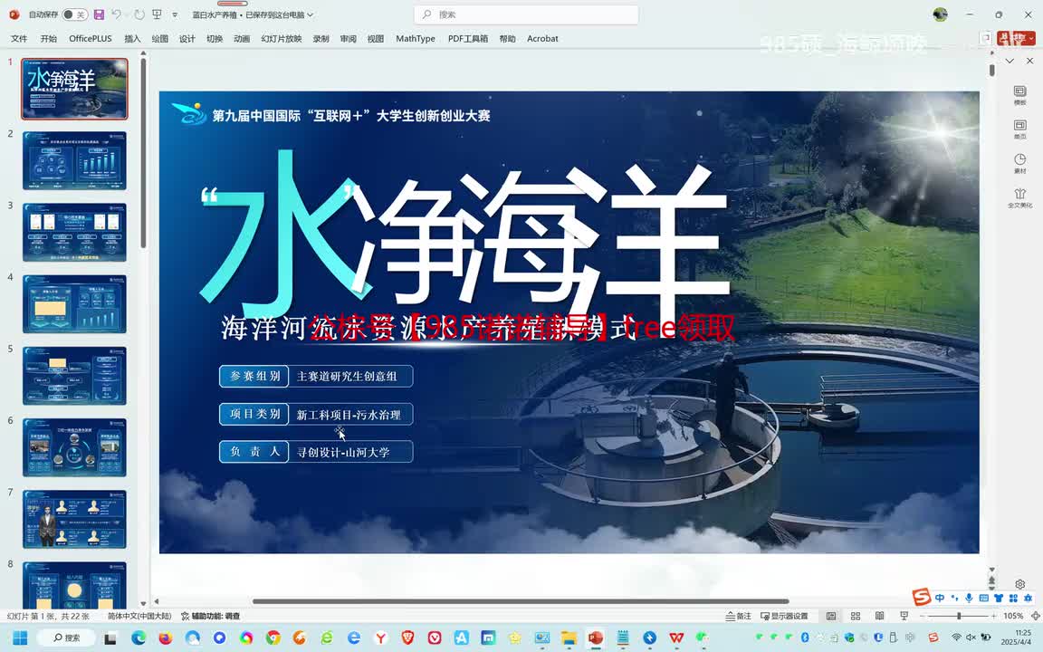Open the 素材 materials side panel icon
The height and width of the screenshot is (652, 1043).
click(x=1019, y=164)
